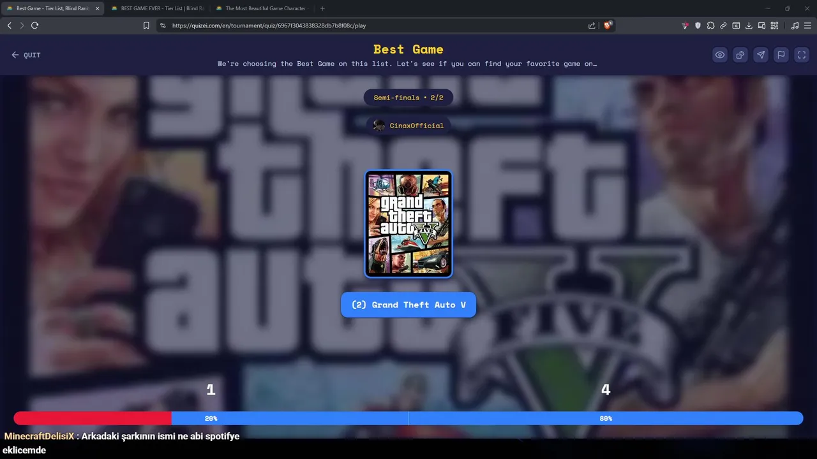Close the 'Best Game - Tier List' tab
The height and width of the screenshot is (459, 817).
pos(97,8)
